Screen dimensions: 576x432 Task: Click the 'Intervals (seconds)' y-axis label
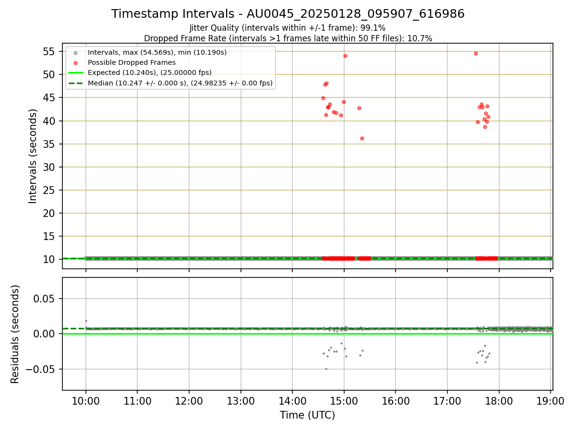[x=33, y=156]
